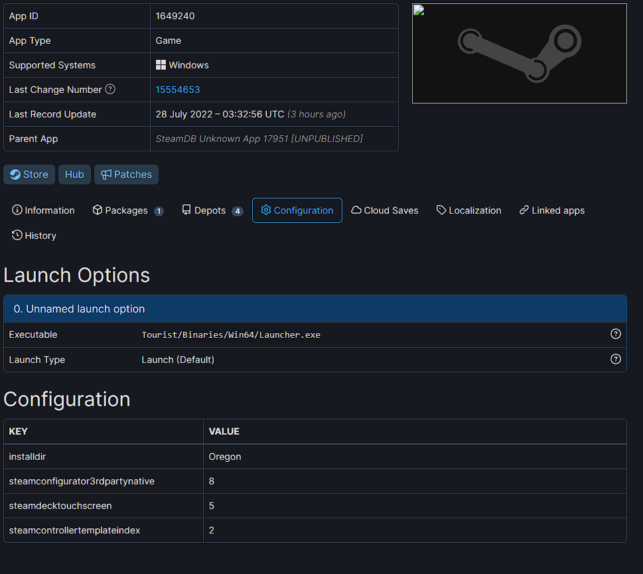Click the steamconfigurator3rdpartynative key
Screen dimensions: 643x574
[82, 481]
